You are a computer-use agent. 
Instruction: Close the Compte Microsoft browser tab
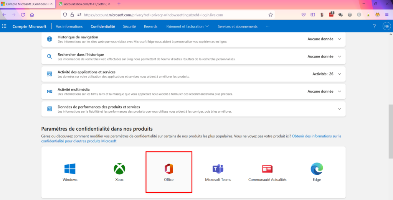51,4
